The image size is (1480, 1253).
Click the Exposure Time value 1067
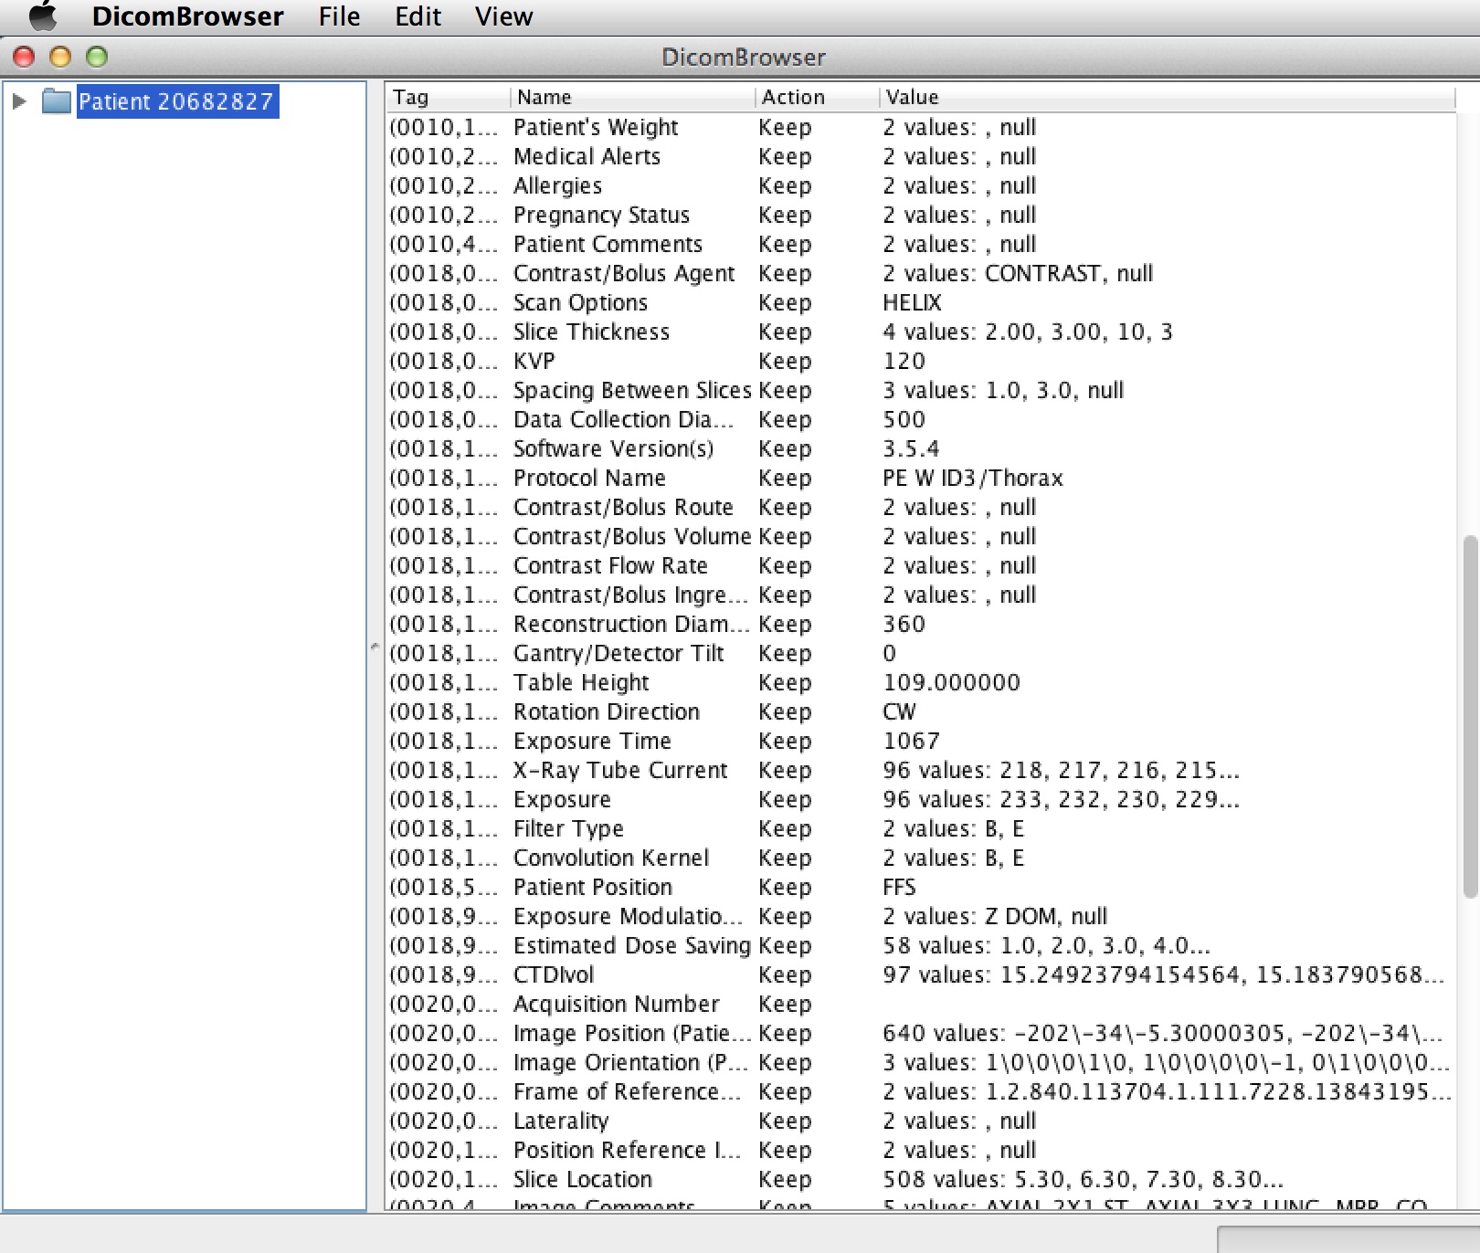[x=911, y=741]
